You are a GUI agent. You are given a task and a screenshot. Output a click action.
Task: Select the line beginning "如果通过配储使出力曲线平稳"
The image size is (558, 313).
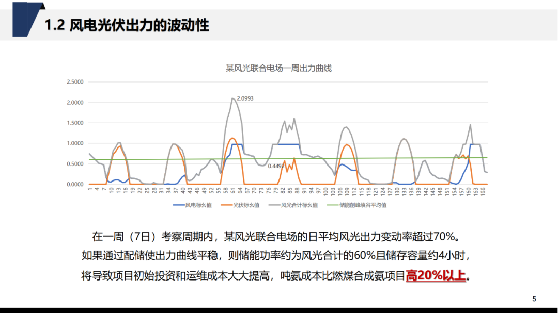tap(276, 255)
